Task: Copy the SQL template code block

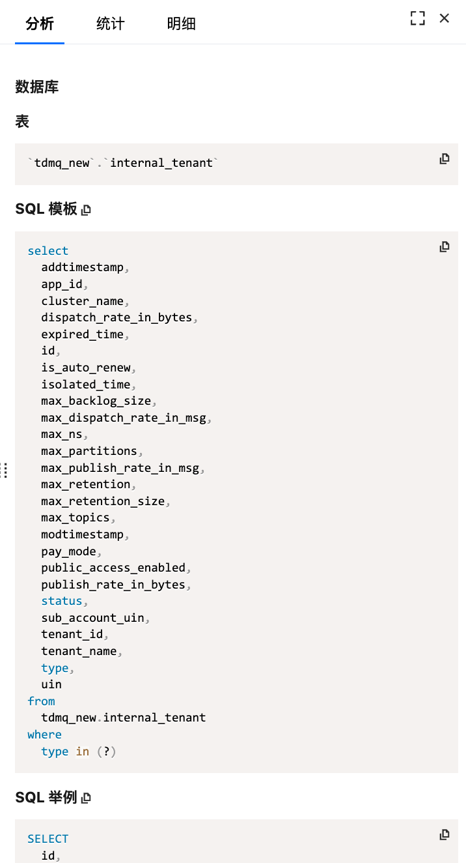Action: [445, 246]
